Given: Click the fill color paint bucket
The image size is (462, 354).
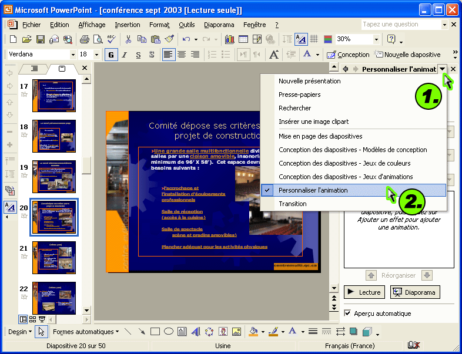Looking at the screenshot, I should pyautogui.click(x=253, y=332).
